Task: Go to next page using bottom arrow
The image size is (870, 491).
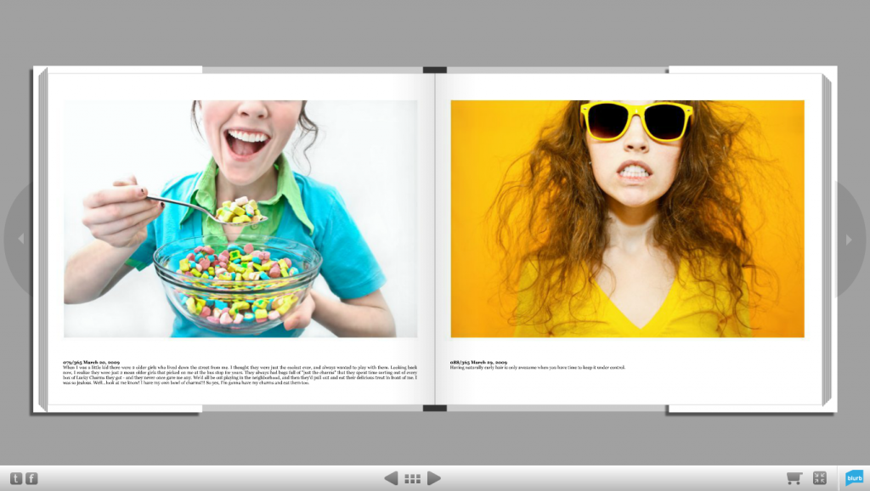Action: pos(433,478)
